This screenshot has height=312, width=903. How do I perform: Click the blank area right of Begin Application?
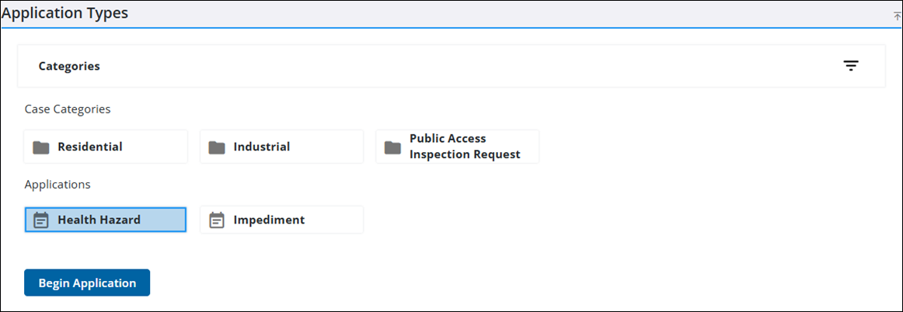466,283
